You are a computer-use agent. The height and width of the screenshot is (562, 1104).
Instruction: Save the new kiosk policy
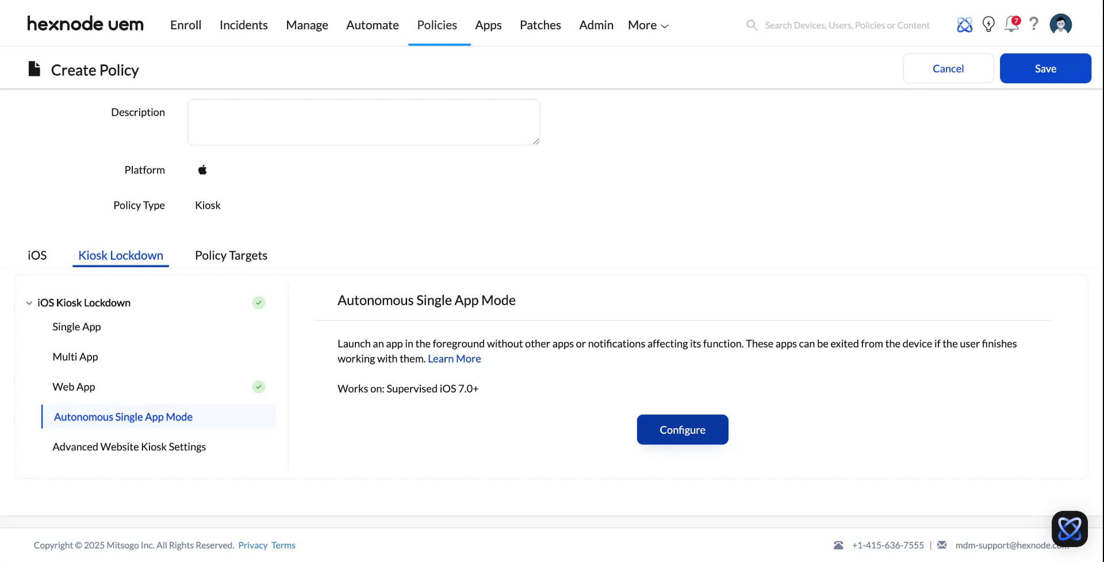pos(1045,68)
